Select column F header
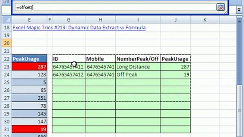This screenshot has width=244, height=137. pos(50,20)
